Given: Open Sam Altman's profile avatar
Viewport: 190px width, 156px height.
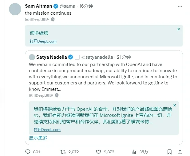Looking at the screenshot, I should (x=15, y=9).
